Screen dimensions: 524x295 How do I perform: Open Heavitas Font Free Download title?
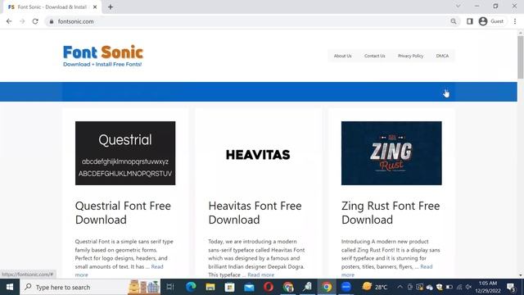(x=255, y=213)
